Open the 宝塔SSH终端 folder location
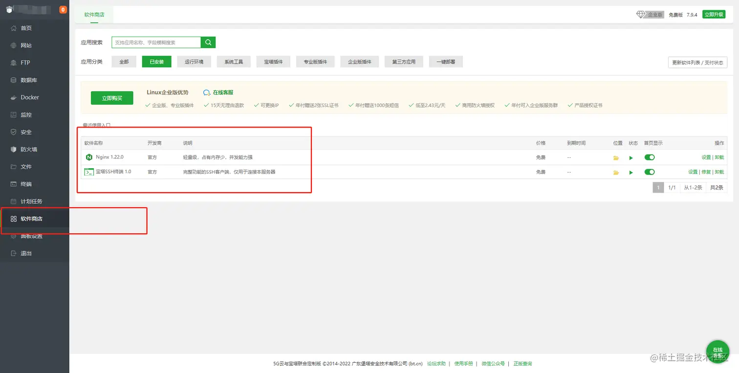Viewport: 739px width, 373px height. point(616,172)
